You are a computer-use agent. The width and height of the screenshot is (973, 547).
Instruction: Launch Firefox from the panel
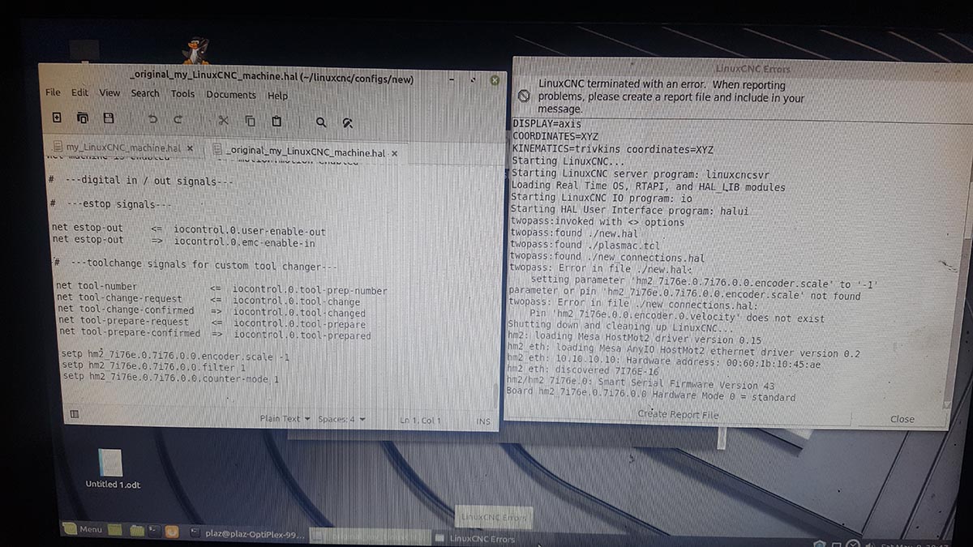pos(171,532)
